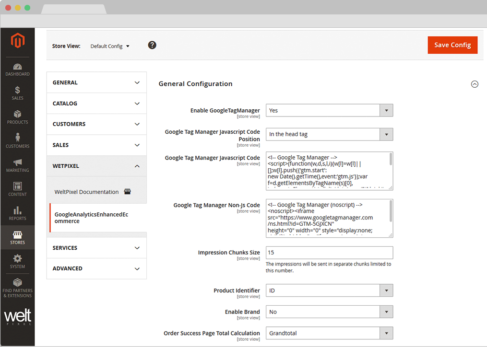
Task: Set Enable GoogleTagManager to Yes
Action: pos(329,110)
